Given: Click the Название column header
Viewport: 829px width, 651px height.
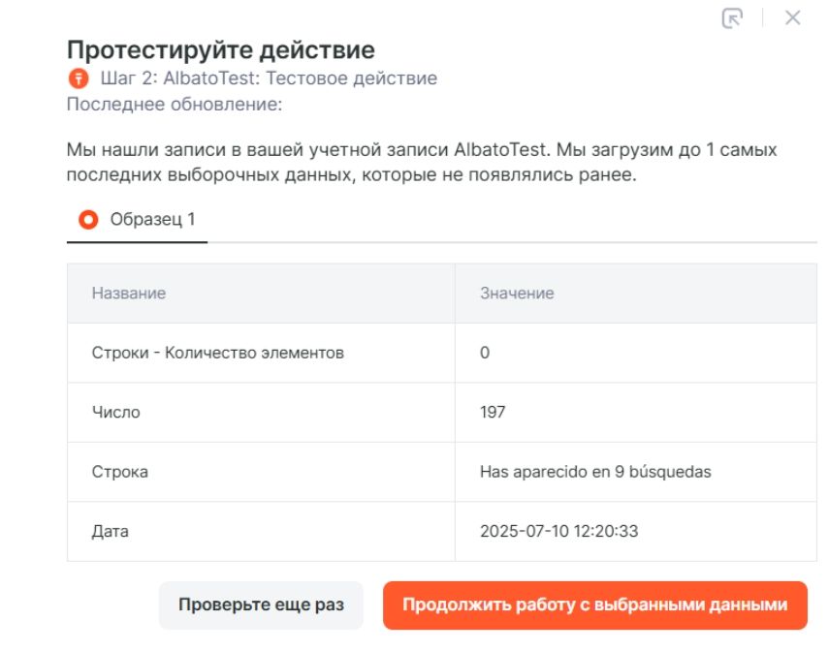Looking at the screenshot, I should click(129, 294).
